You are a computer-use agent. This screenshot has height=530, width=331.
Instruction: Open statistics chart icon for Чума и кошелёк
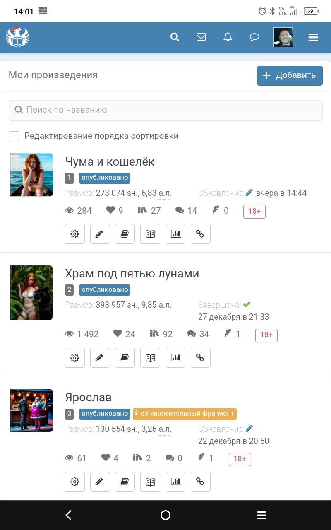click(175, 234)
